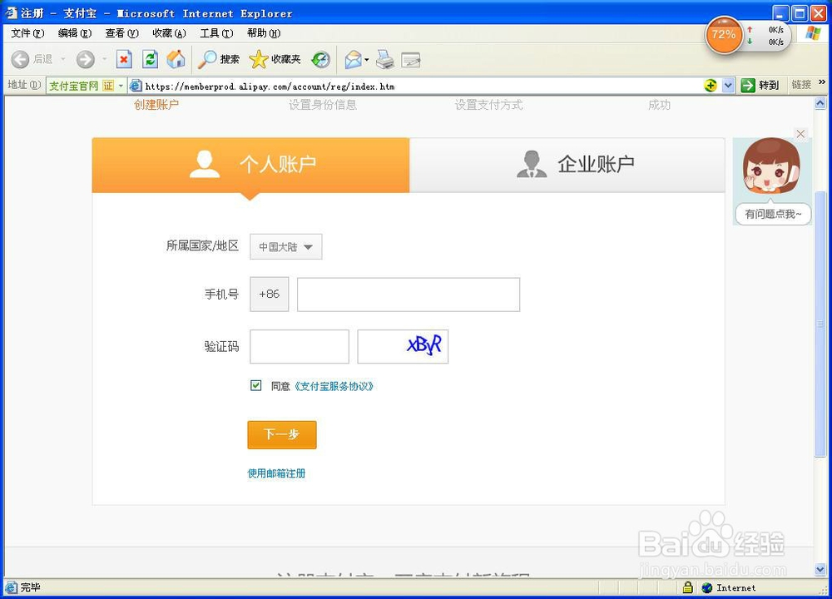Screen dimensions: 832x599
Task: Click the 设置身份信息 step label
Action: click(x=323, y=105)
